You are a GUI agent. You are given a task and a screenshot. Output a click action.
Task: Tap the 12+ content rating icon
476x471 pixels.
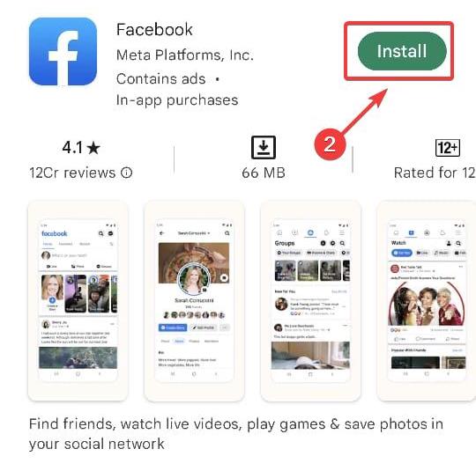pos(448,148)
